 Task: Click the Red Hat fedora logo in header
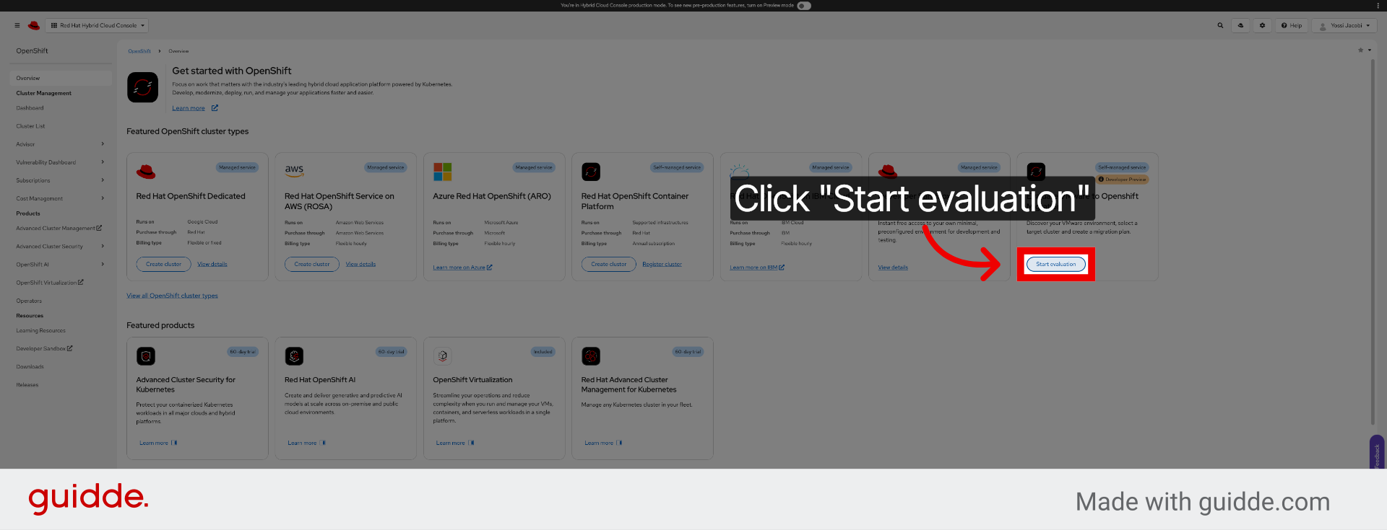[x=33, y=25]
